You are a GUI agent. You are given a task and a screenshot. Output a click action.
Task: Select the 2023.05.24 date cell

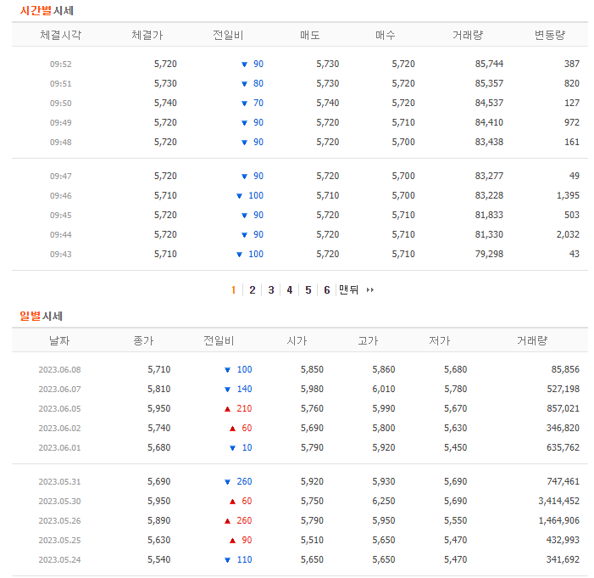point(59,560)
